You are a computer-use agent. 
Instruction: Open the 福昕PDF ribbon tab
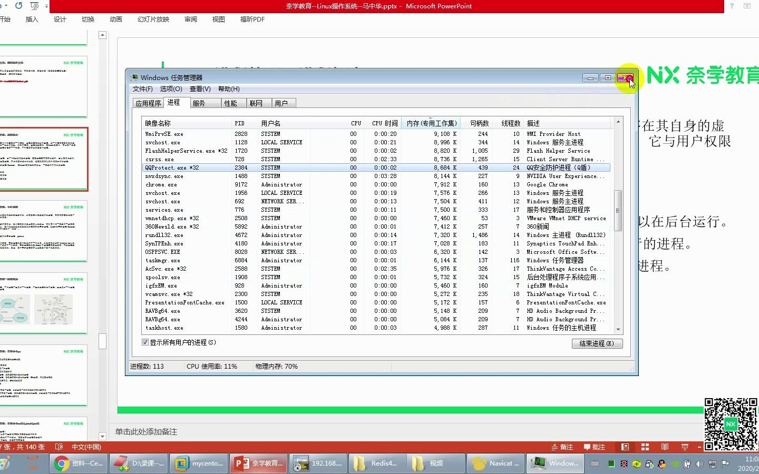[252, 19]
